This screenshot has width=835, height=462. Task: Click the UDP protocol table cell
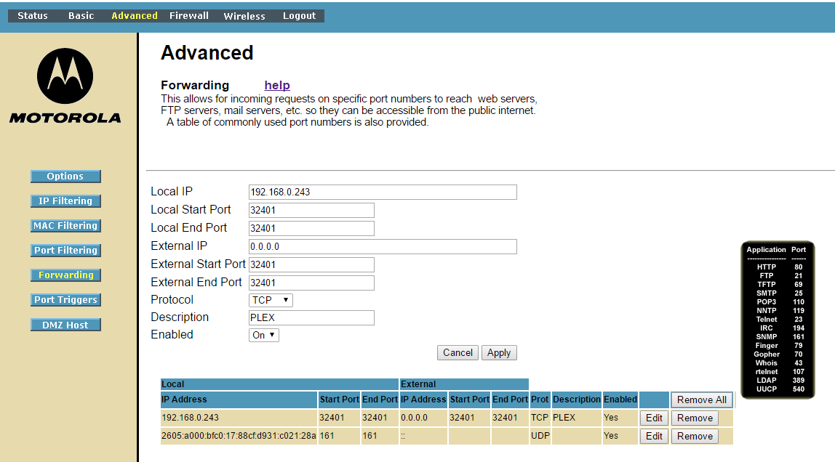(x=540, y=436)
